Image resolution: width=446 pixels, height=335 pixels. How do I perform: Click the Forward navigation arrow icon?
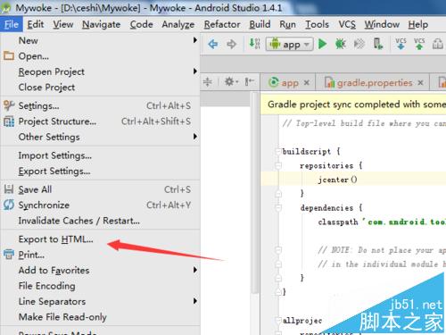(x=231, y=45)
